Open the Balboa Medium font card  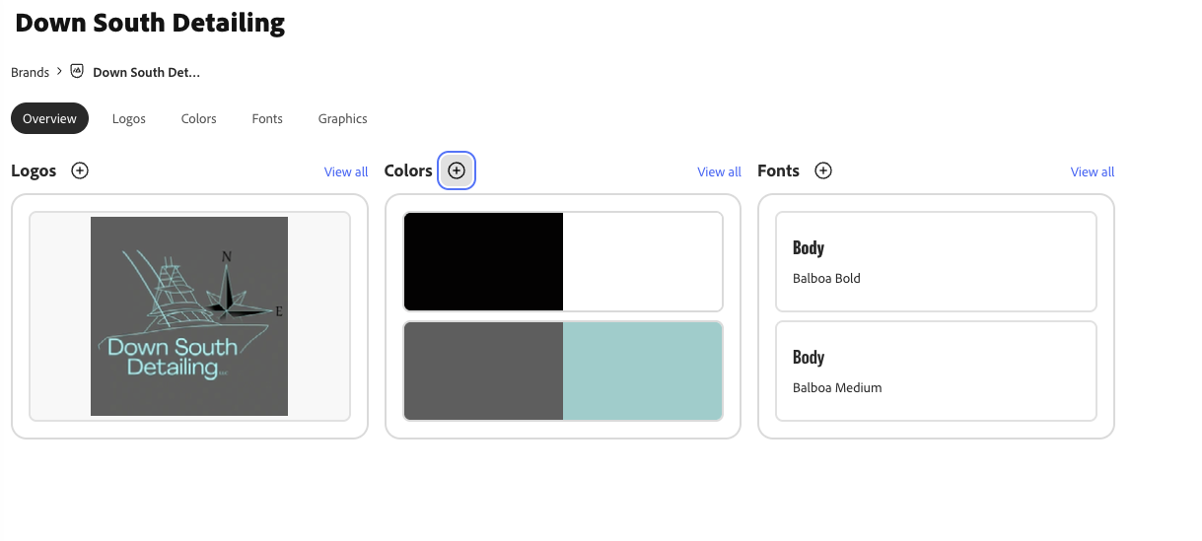pos(936,371)
